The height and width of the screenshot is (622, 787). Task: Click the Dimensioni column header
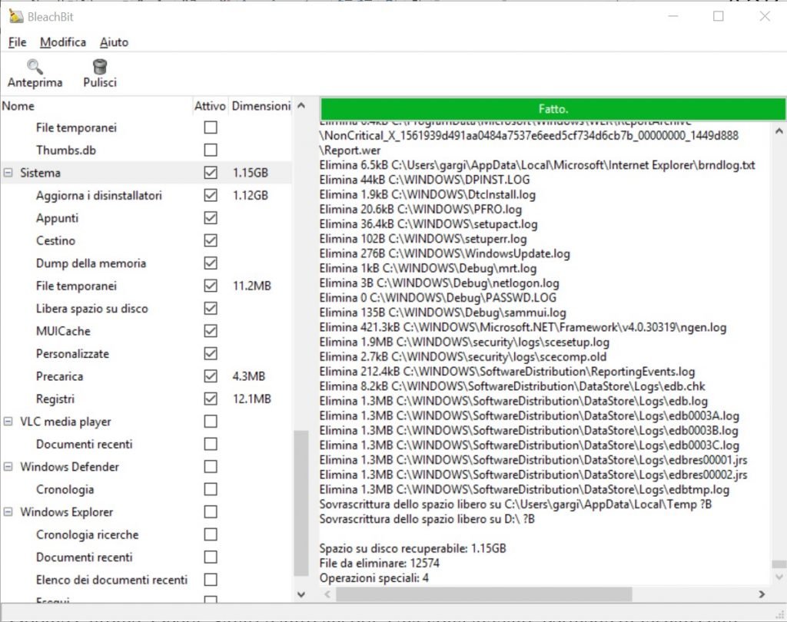click(x=261, y=106)
